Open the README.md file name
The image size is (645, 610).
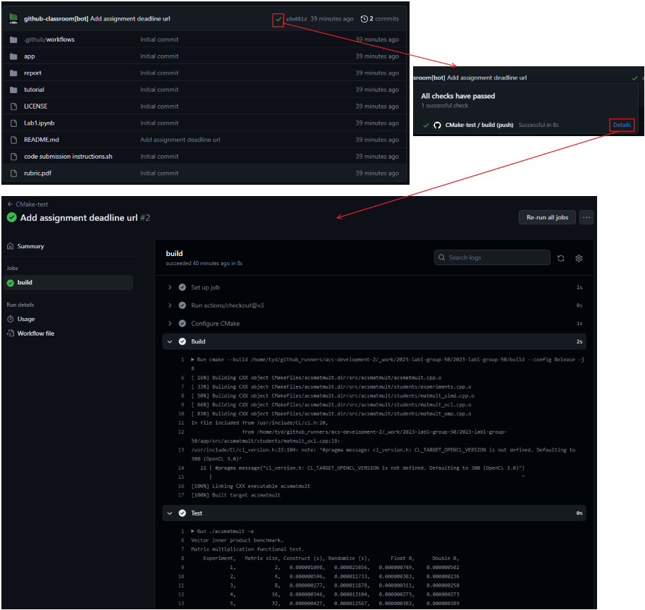coord(41,140)
